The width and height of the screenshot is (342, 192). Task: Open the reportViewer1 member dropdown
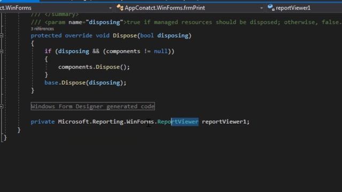(x=304, y=8)
